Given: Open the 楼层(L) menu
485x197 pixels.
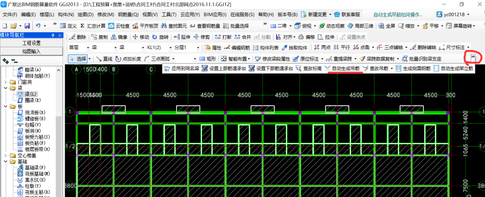Looking at the screenshot, I should click(x=47, y=15).
